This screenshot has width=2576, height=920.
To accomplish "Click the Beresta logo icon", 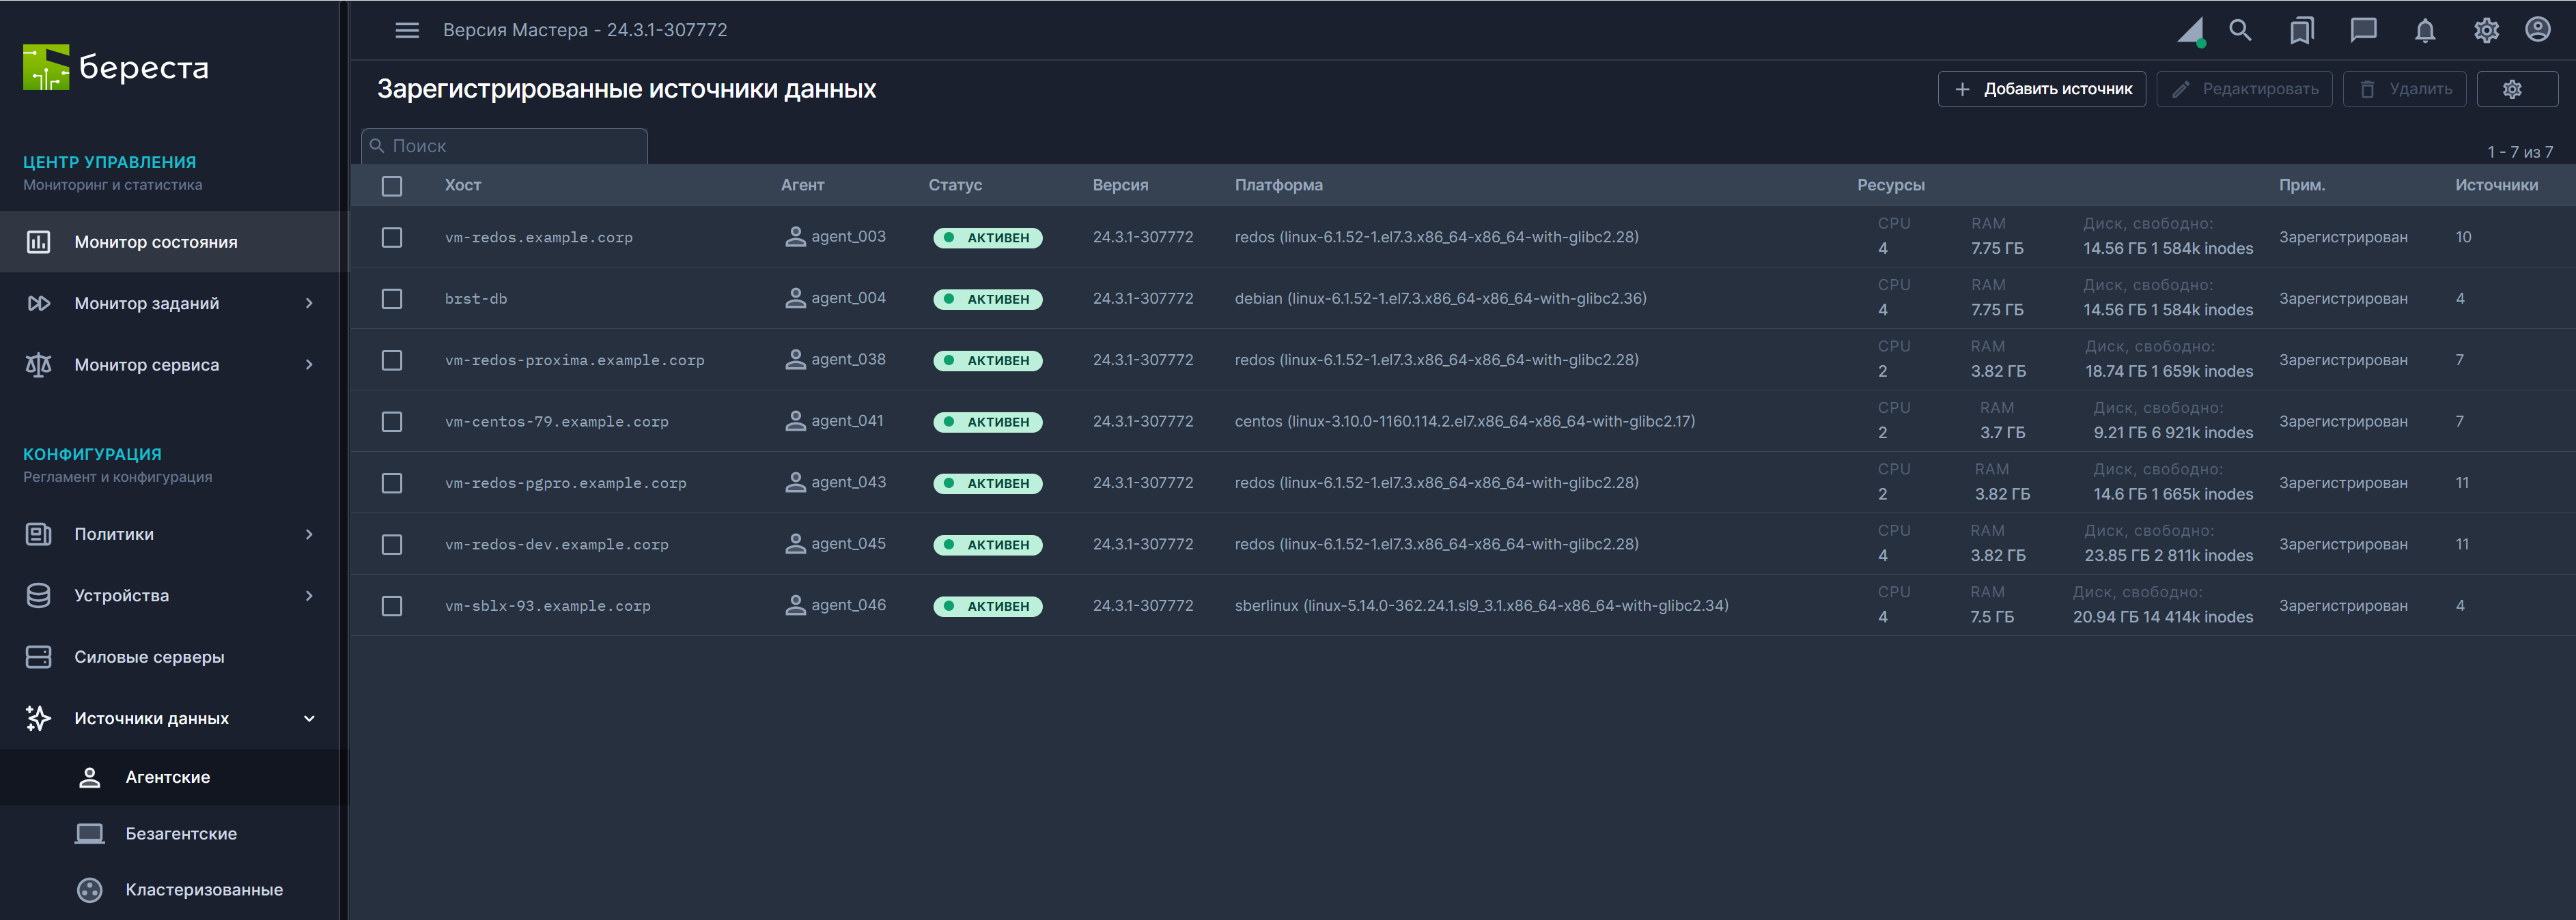I will pyautogui.click(x=46, y=67).
